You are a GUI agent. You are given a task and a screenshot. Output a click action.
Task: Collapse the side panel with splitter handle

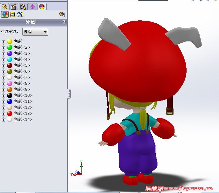pos(69,93)
